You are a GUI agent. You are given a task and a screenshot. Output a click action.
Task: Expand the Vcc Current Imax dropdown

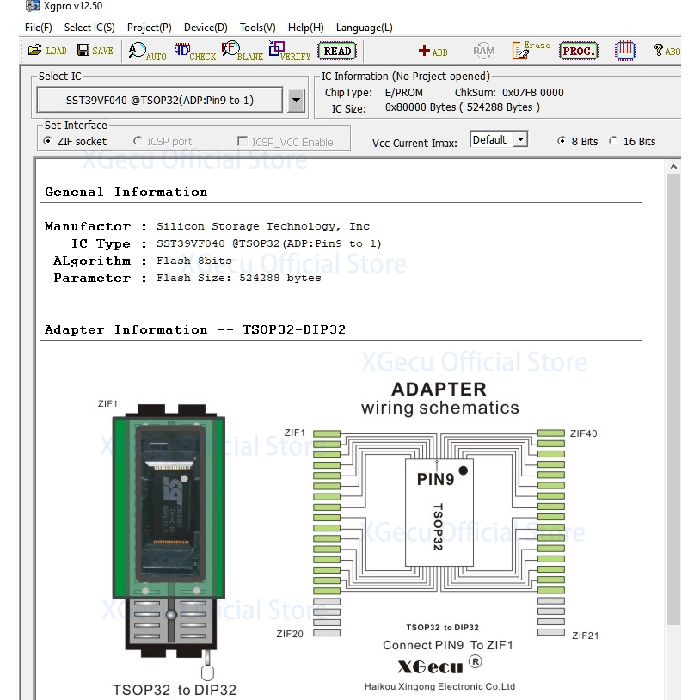tap(520, 140)
